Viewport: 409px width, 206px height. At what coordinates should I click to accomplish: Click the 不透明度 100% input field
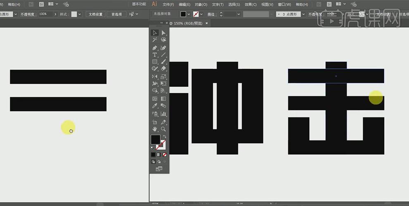pos(44,14)
